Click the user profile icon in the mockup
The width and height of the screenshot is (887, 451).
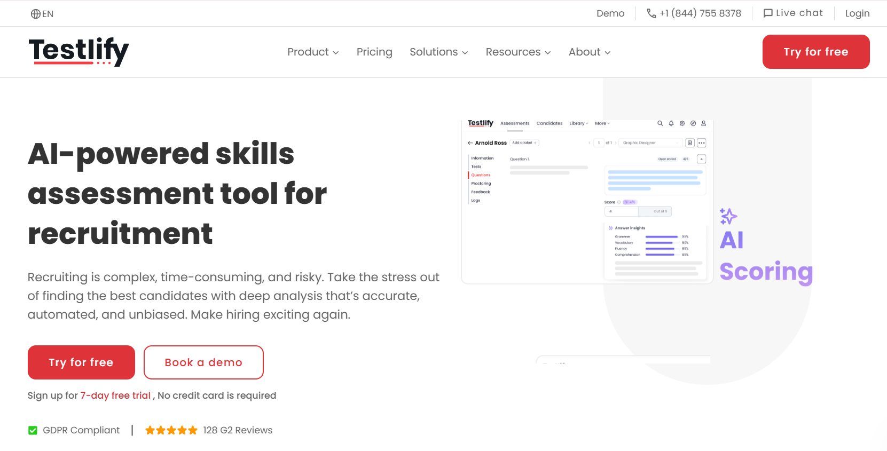[704, 123]
